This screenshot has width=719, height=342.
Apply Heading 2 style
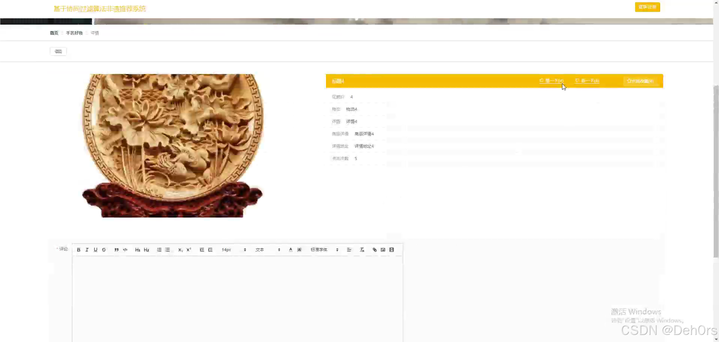pos(146,250)
